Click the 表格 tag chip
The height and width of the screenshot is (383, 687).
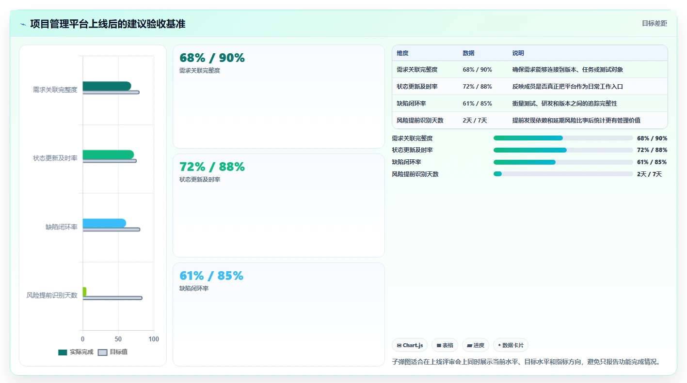445,345
